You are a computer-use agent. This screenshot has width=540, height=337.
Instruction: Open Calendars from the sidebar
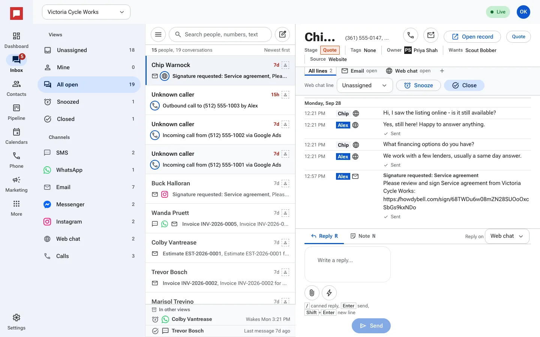click(16, 136)
